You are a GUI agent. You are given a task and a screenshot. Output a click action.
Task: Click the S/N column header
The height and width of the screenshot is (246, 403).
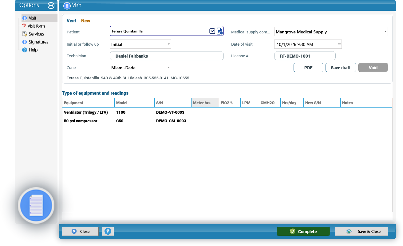coord(173,103)
